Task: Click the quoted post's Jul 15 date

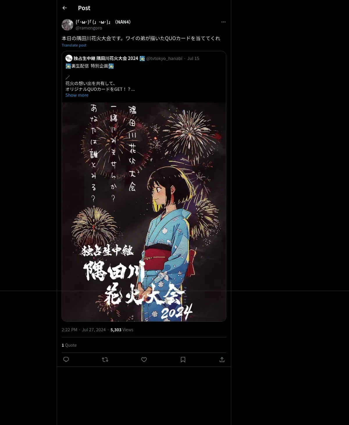Action: point(193,58)
